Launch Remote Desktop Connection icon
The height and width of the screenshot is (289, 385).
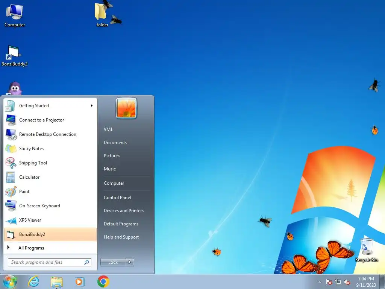(11, 134)
